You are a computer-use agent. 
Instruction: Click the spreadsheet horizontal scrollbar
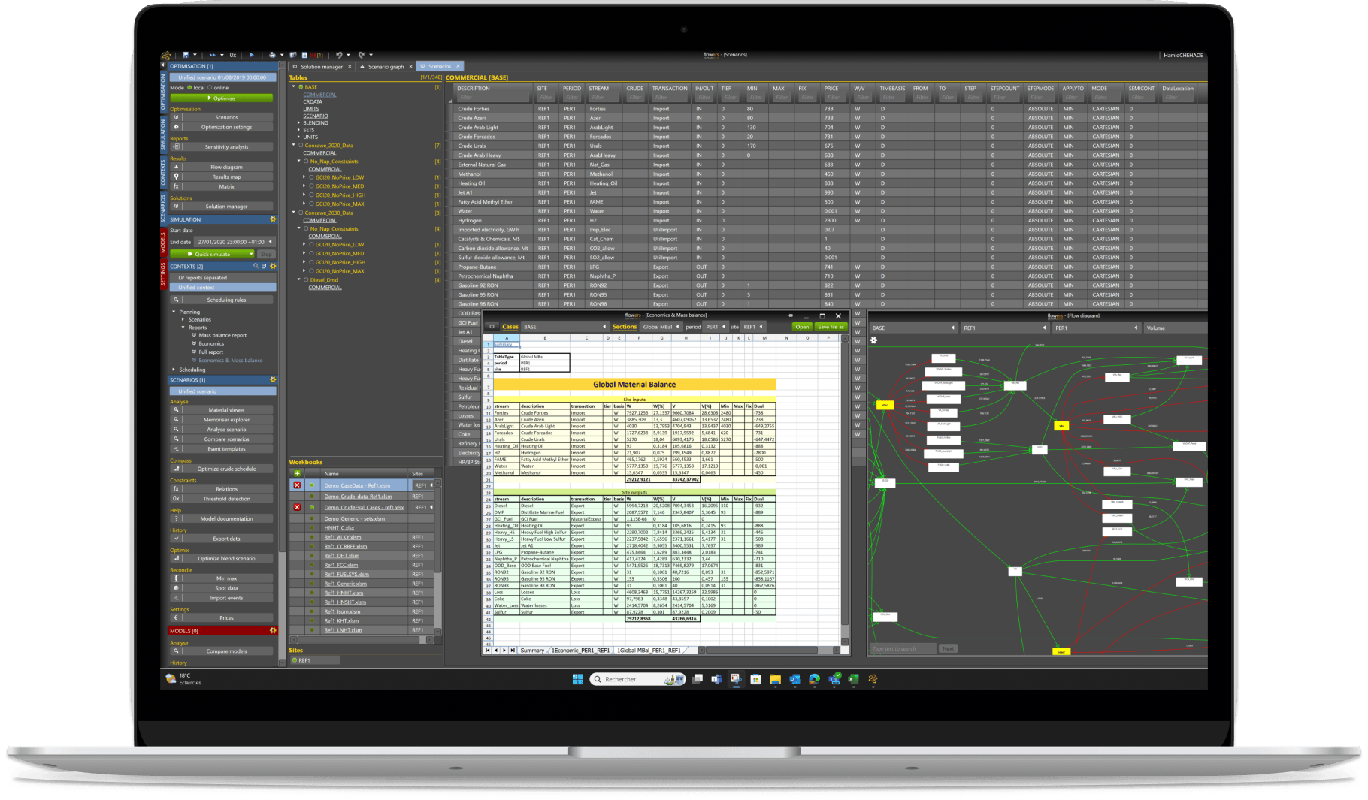pyautogui.click(x=759, y=650)
